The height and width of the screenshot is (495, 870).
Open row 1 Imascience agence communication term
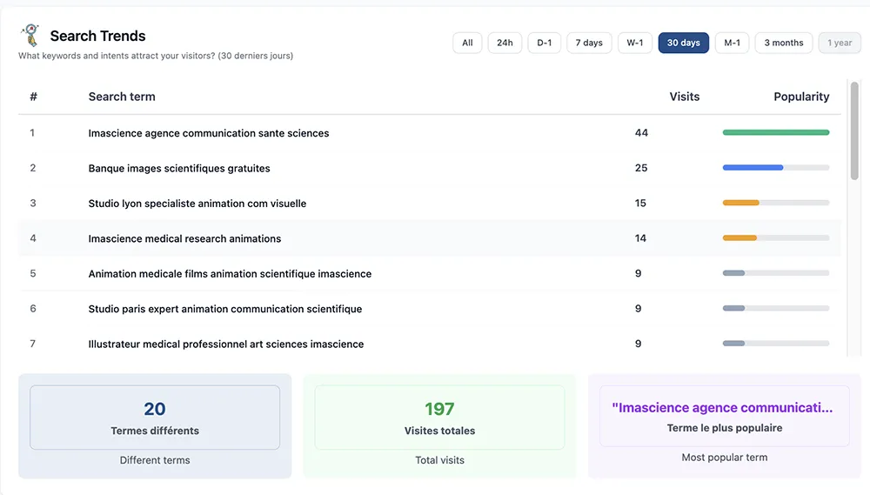[209, 133]
